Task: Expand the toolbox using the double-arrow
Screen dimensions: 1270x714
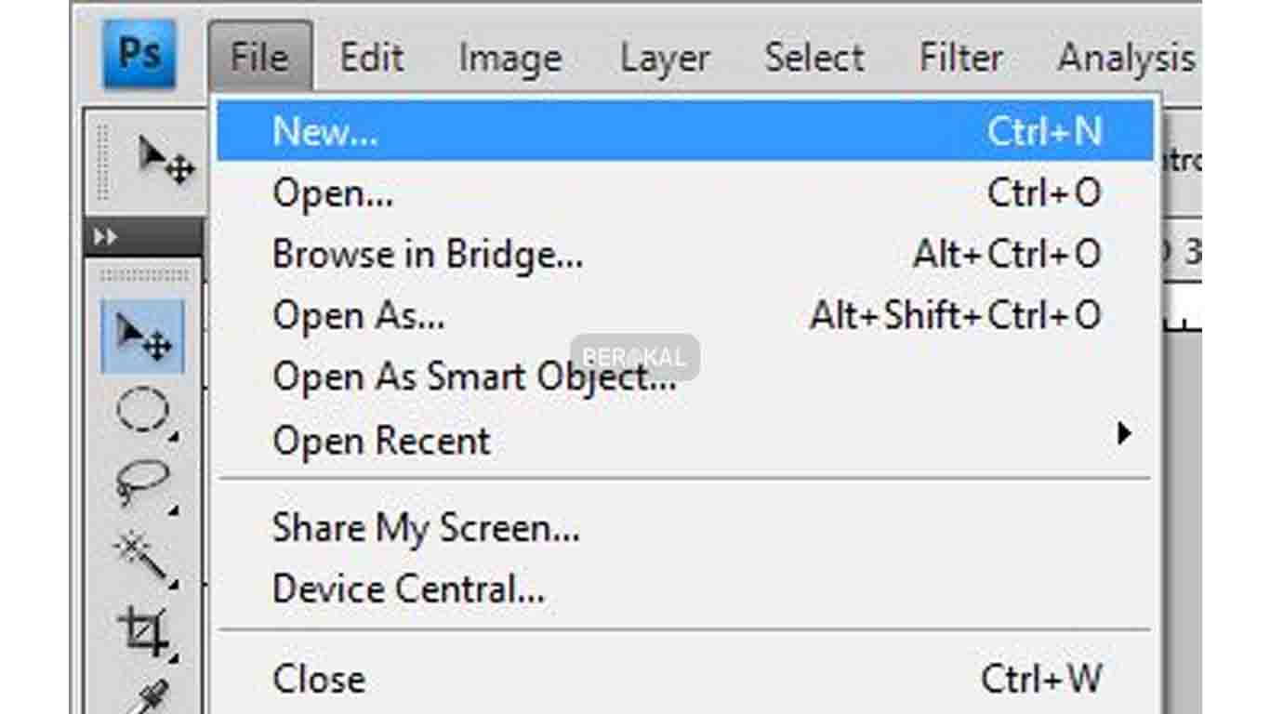Action: 106,238
